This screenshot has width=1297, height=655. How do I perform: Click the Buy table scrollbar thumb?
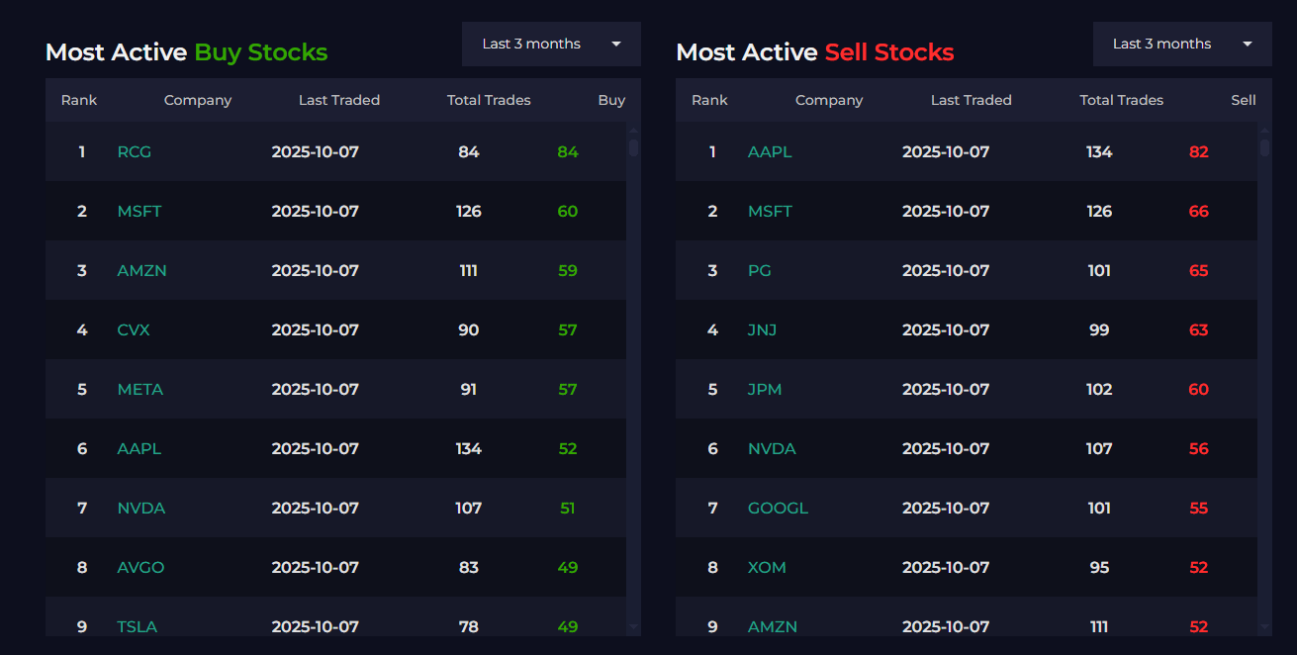(x=634, y=147)
